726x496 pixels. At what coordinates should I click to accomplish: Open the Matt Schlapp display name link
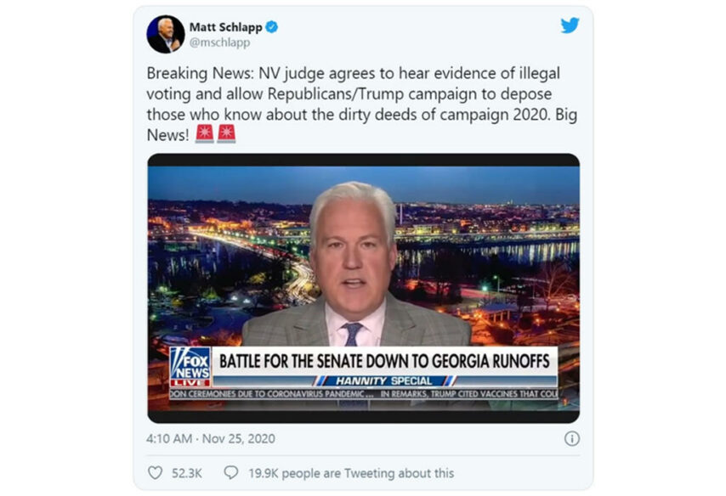(225, 27)
